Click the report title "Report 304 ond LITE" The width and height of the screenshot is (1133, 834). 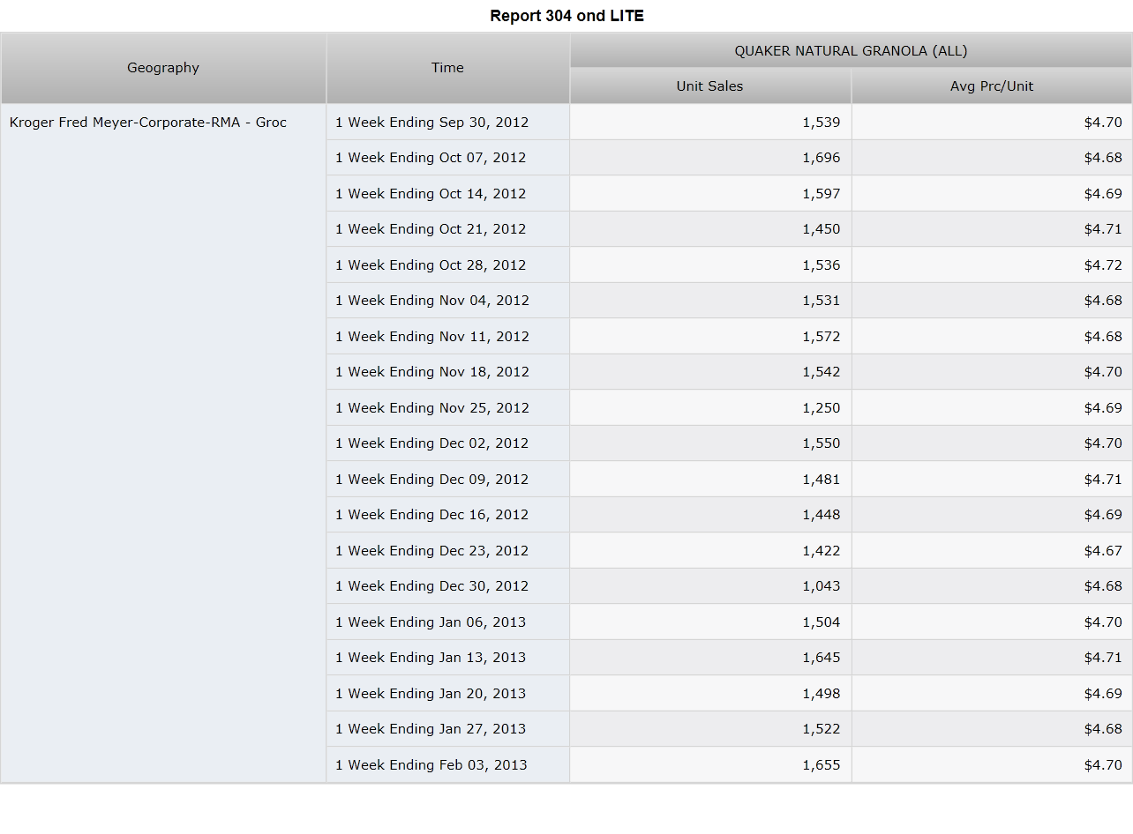point(566,16)
